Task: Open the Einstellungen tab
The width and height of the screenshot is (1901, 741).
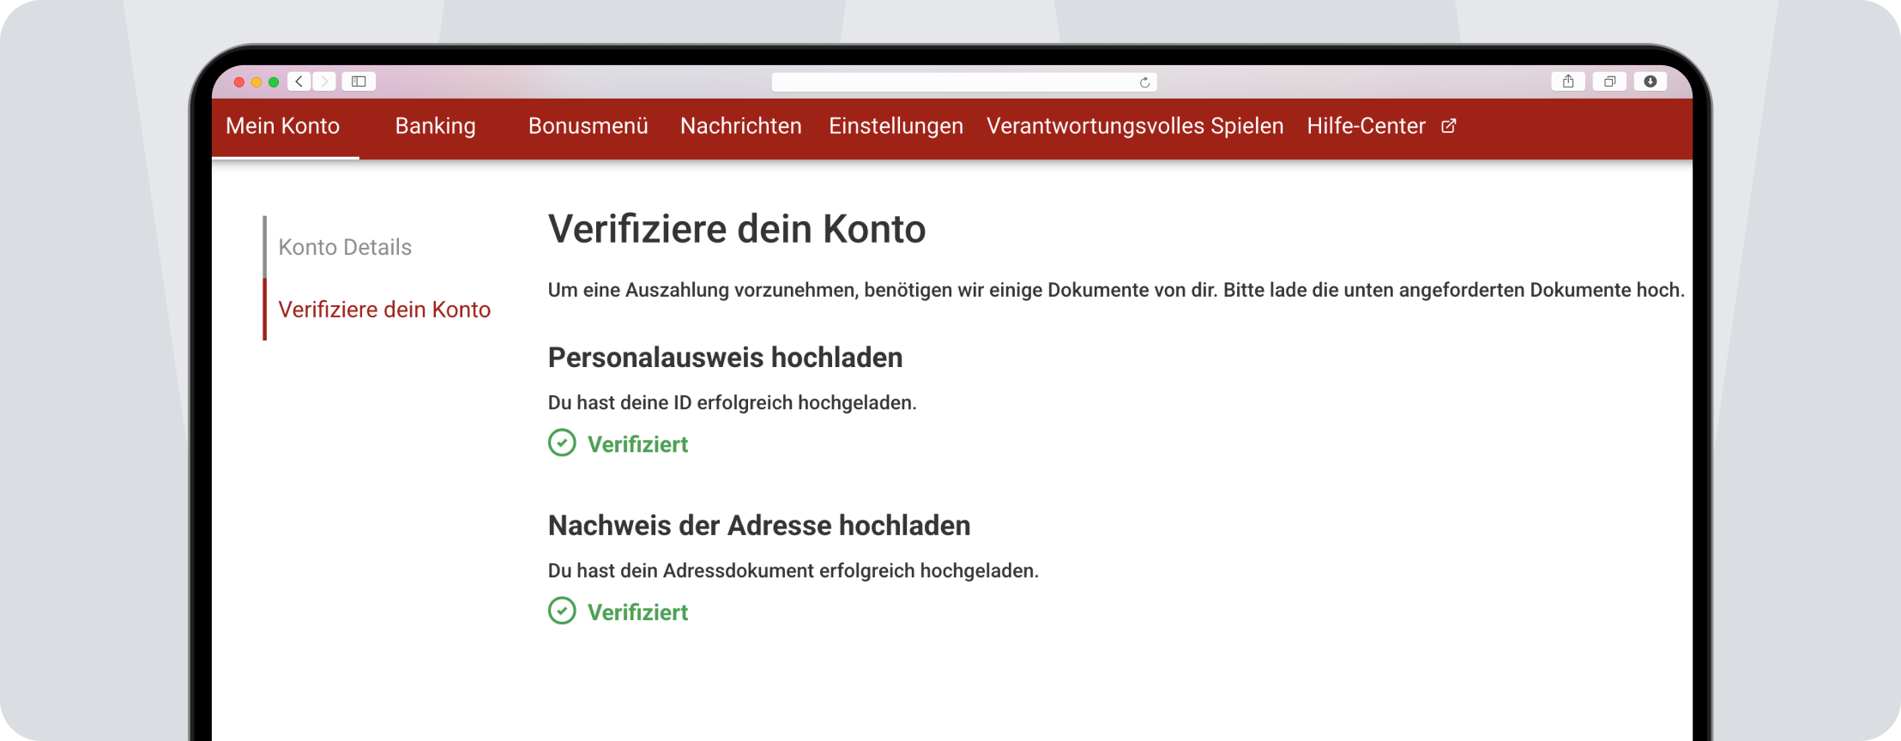Action: (x=896, y=126)
